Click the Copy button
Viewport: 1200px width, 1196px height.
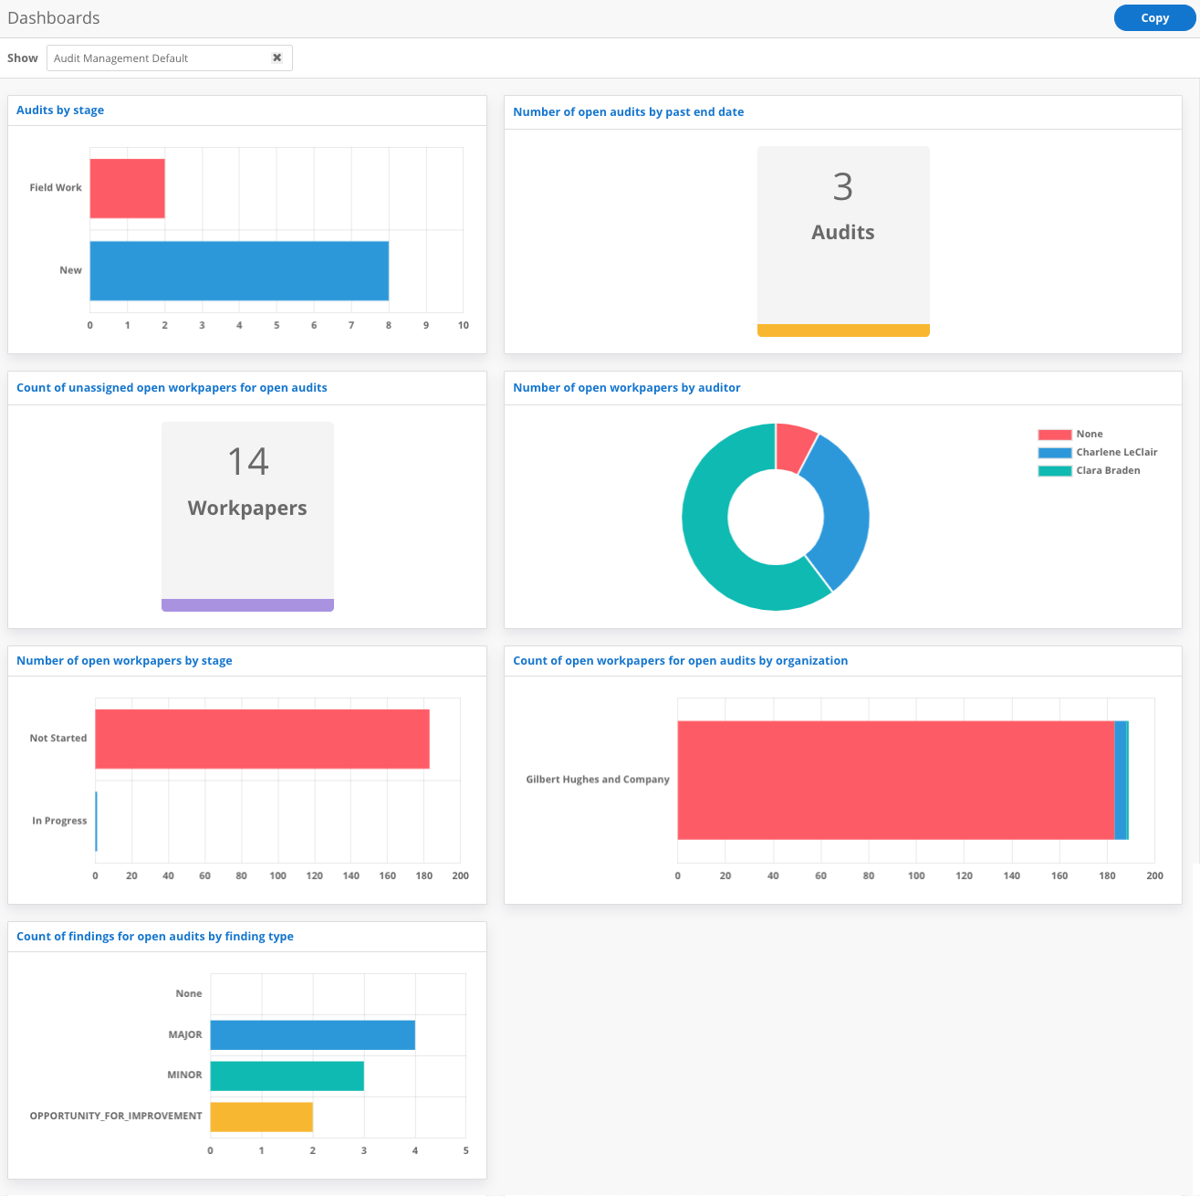(1154, 17)
